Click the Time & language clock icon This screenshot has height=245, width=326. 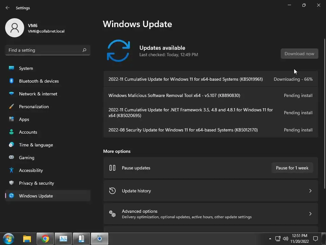point(11,145)
